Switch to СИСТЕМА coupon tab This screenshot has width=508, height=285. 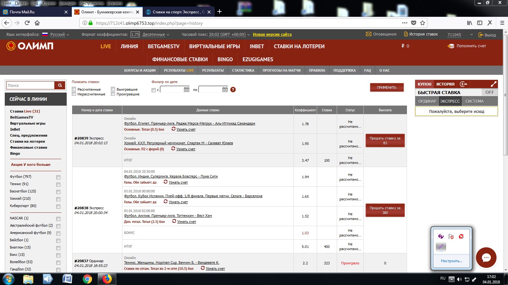tap(474, 101)
